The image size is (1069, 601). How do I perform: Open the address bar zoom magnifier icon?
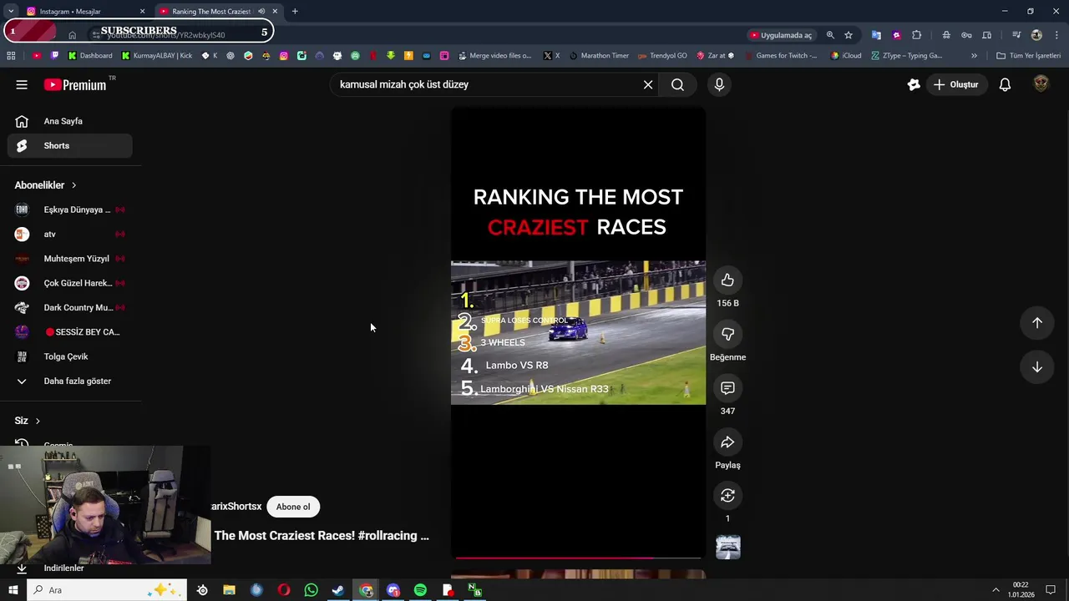[x=830, y=35]
